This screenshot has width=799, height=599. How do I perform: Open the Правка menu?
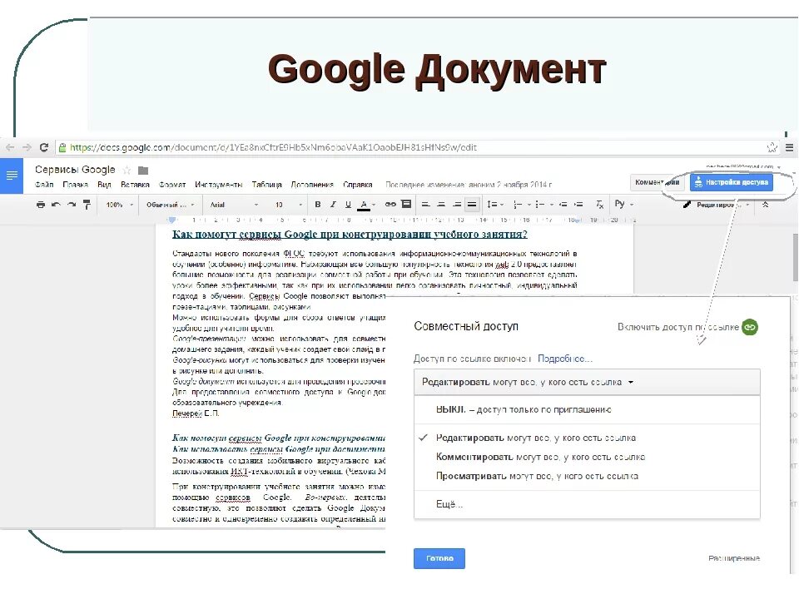pyautogui.click(x=76, y=185)
